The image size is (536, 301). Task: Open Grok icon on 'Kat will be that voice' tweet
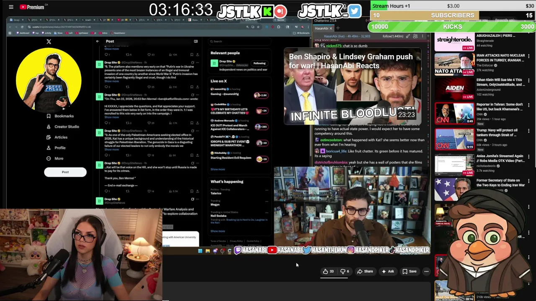193,163
